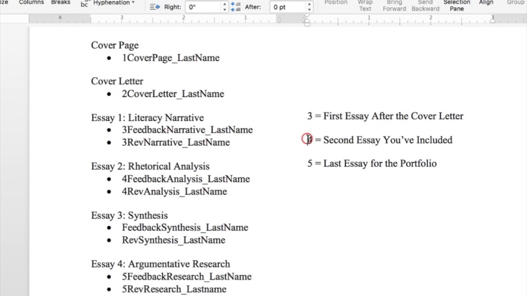The image size is (527, 296).
Task: Open the Hyphenation dropdown
Action: [114, 3]
